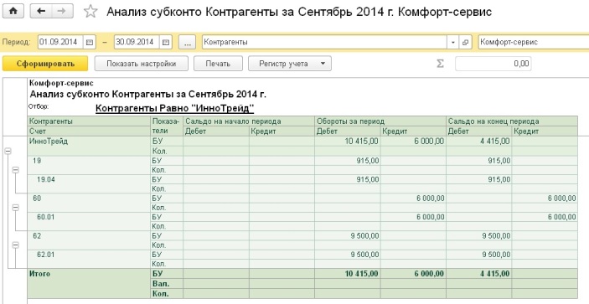This screenshot has width=589, height=304.
Task: Collapse the ИнноТрейд group
Action: pyautogui.click(x=8, y=151)
